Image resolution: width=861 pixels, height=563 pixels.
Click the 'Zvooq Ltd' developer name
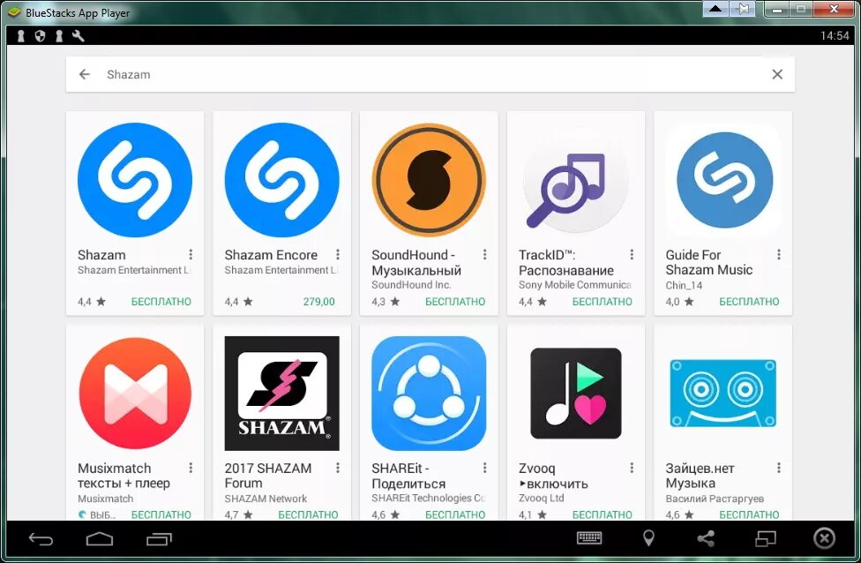[x=542, y=499]
